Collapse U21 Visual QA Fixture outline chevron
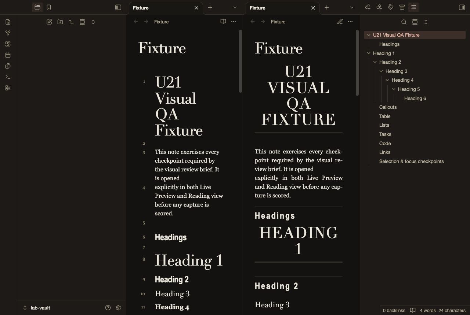 pyautogui.click(x=369, y=35)
